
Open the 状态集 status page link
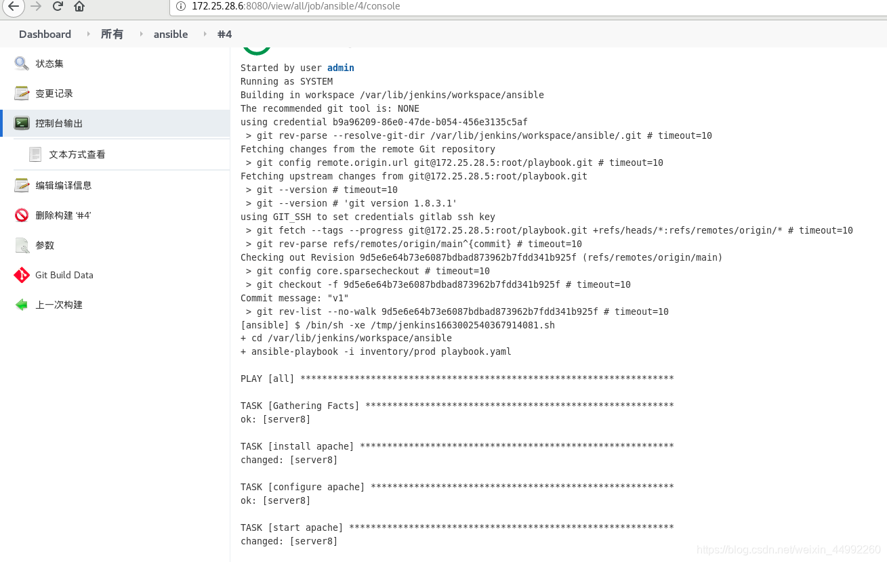(x=49, y=64)
